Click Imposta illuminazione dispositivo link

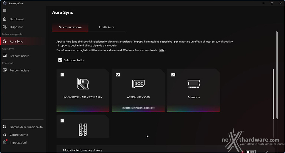pyautogui.click(x=138, y=108)
